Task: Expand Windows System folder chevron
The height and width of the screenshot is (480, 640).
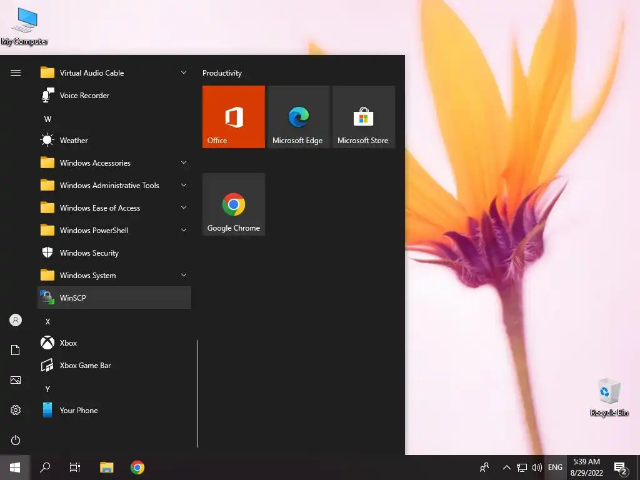Action: 184,276
